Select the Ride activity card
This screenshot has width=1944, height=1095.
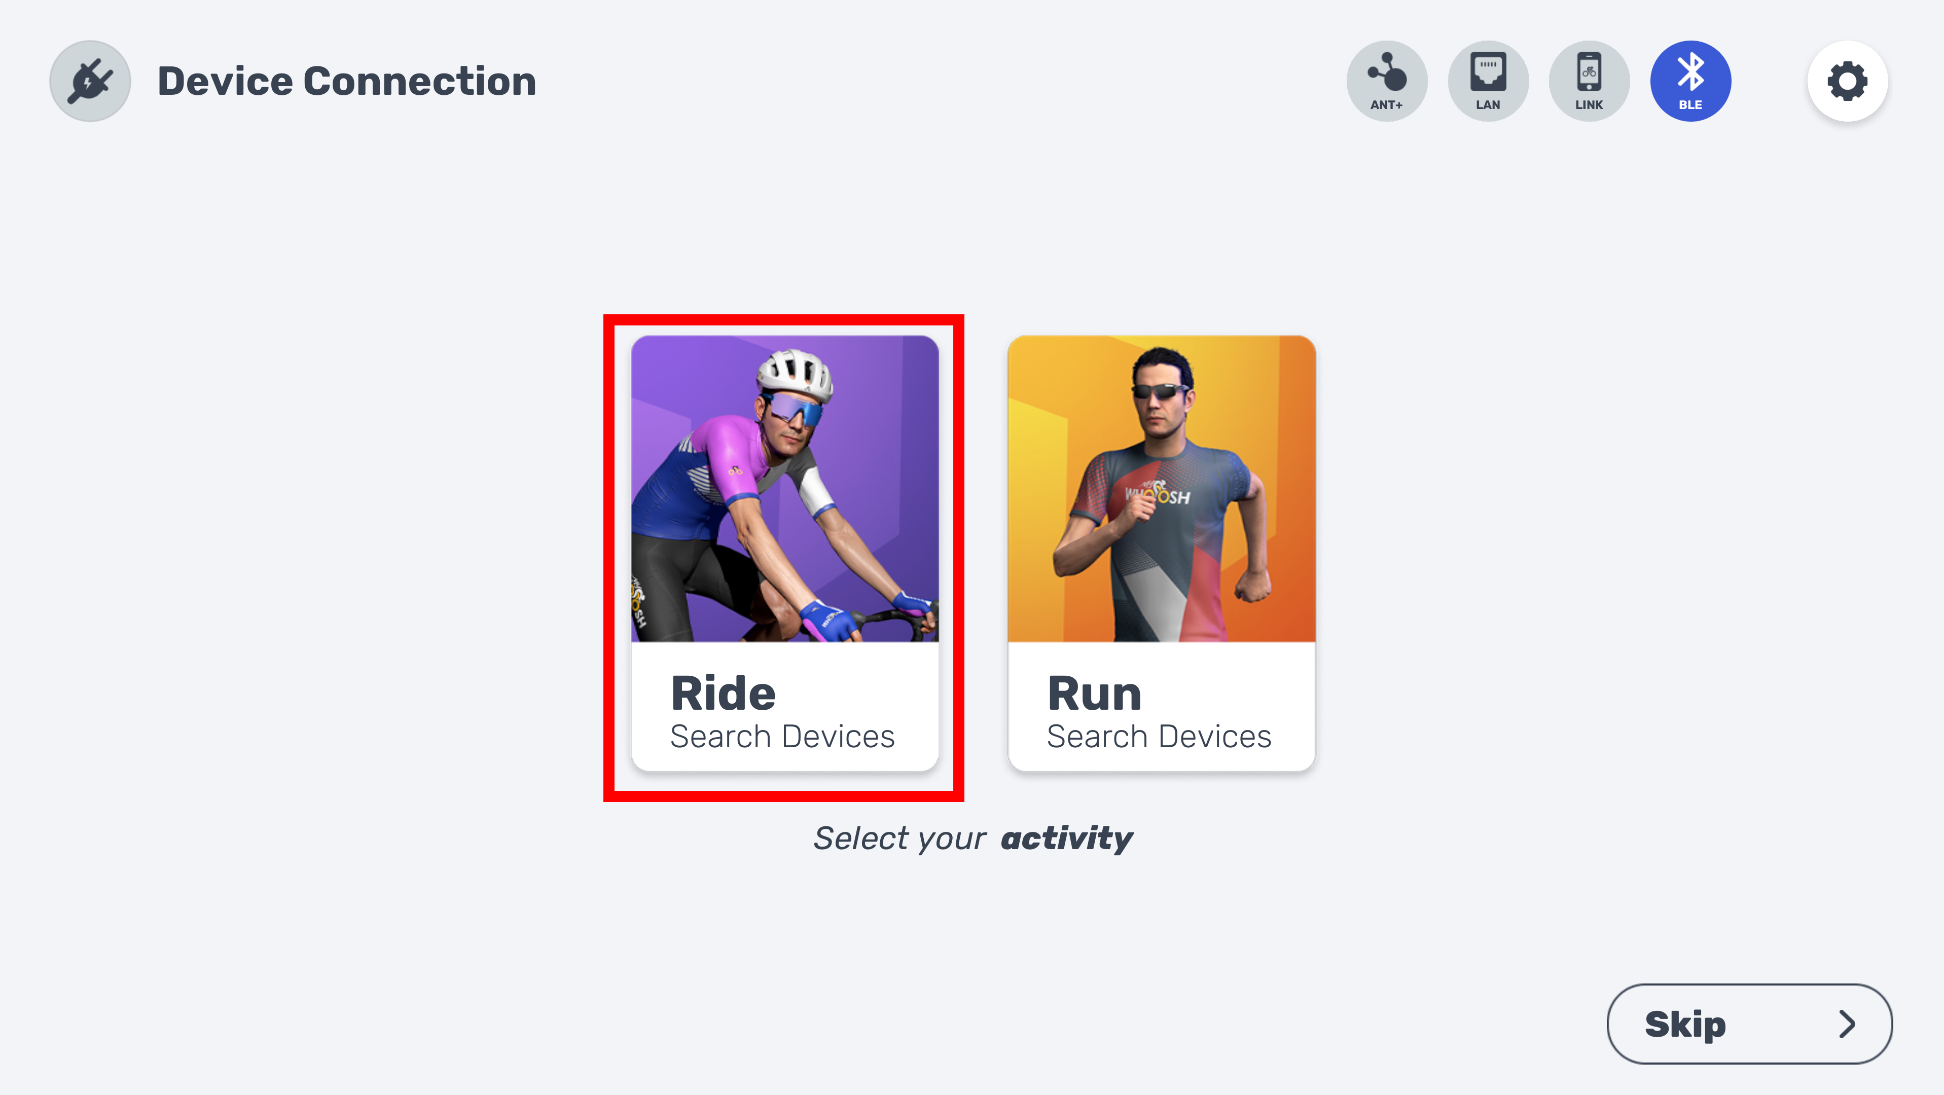tap(784, 553)
